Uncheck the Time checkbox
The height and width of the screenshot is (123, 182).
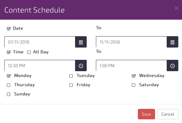pyautogui.click(x=9, y=52)
